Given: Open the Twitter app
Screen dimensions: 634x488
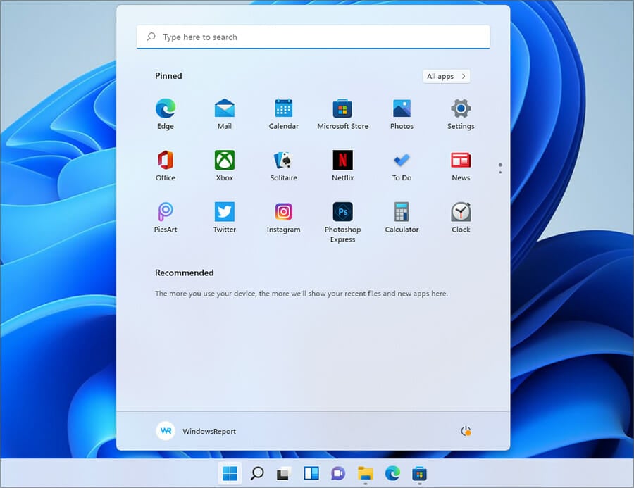Looking at the screenshot, I should coord(225,218).
